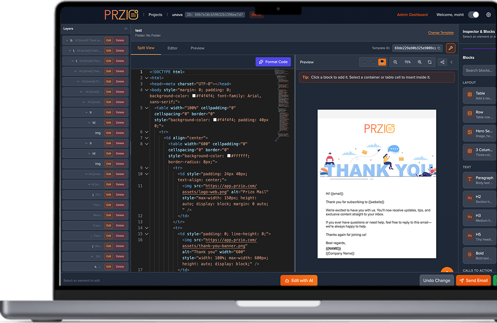Screen dimensions: 497x323
Task: Copy the Template ID with the copy icon
Action: tap(439, 48)
